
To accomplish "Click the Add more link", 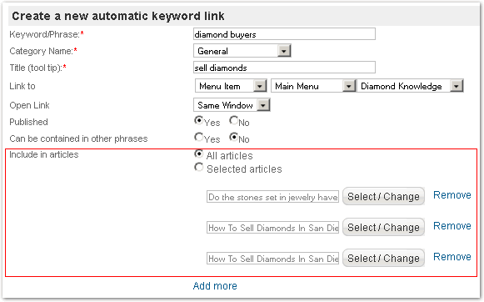I will (215, 286).
